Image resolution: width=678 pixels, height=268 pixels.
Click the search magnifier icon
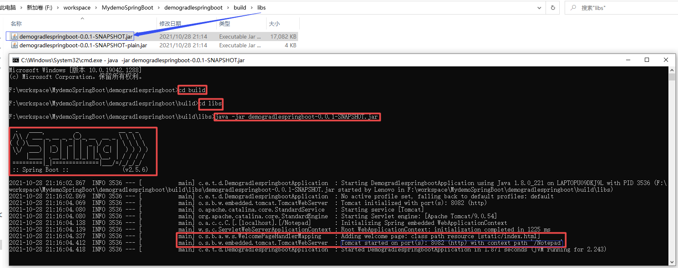click(573, 7)
